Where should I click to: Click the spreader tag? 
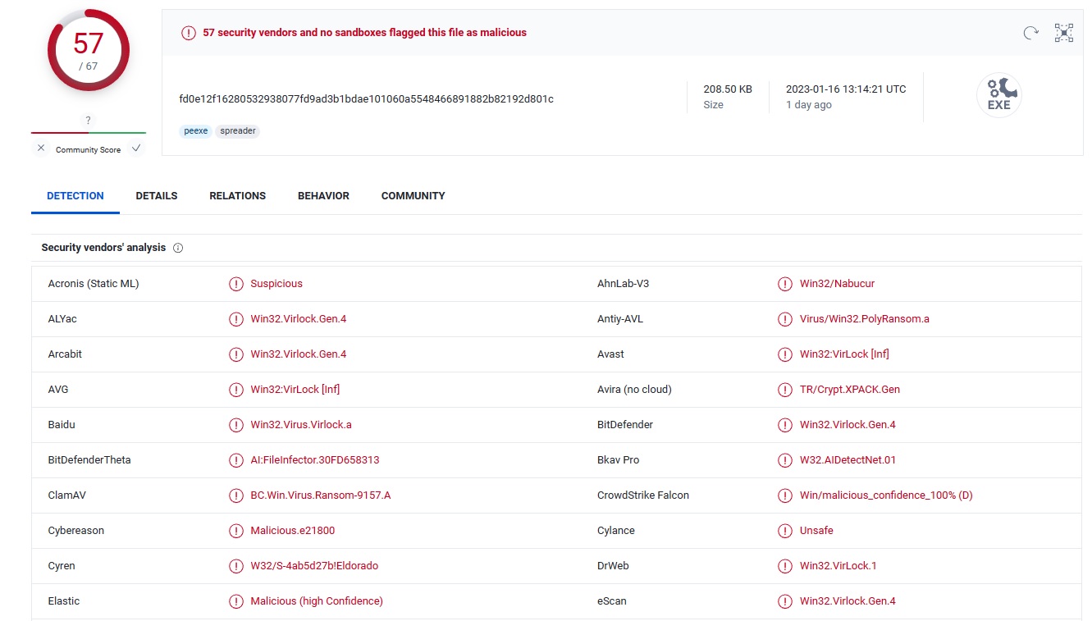[238, 131]
